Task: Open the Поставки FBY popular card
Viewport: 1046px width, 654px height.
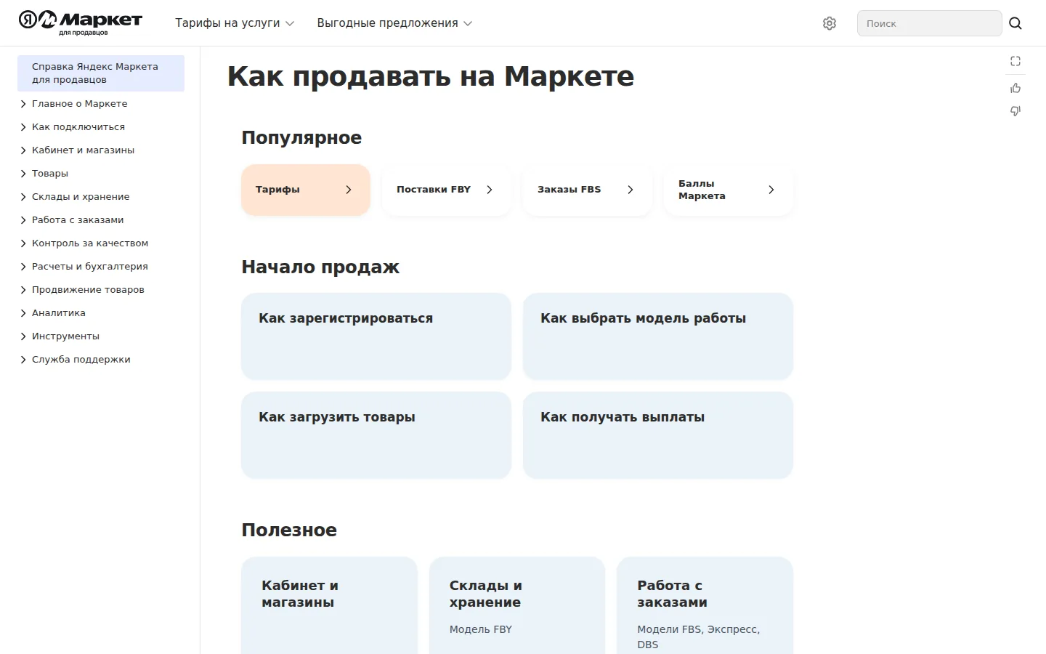Action: click(447, 190)
